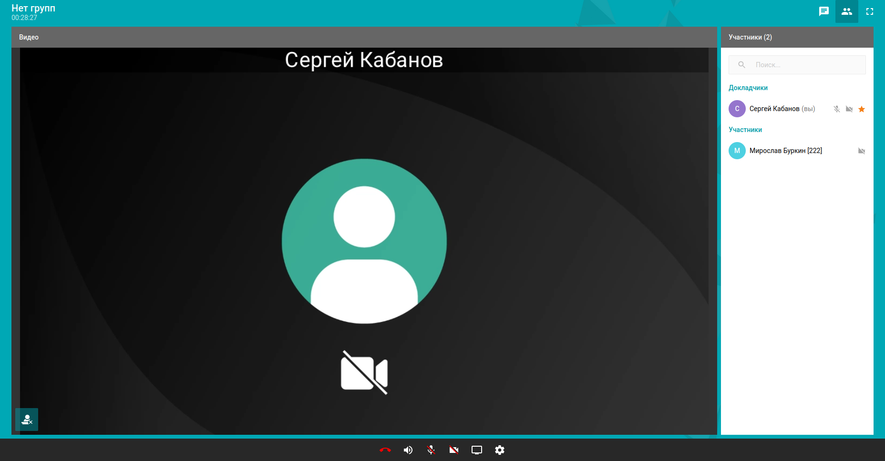The width and height of the screenshot is (885, 461).
Task: Enter fullscreen mode
Action: 869,11
